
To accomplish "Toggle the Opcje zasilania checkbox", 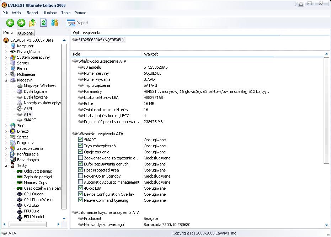I will [x=80, y=152].
